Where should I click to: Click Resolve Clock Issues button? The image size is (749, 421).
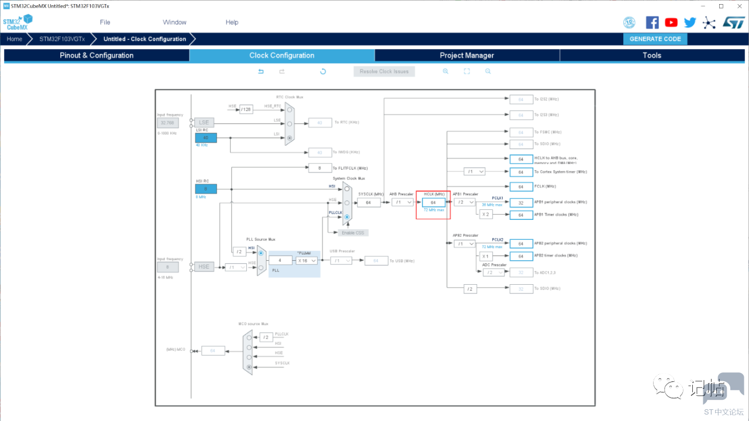click(384, 71)
